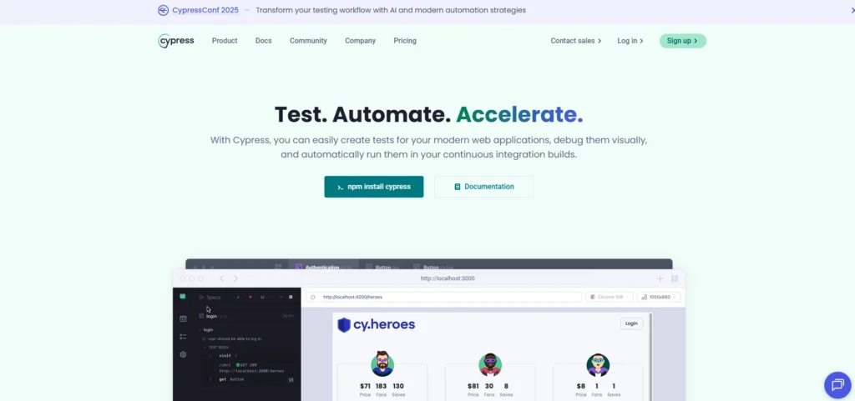Expand the chevron next to the stop button

click(281, 297)
